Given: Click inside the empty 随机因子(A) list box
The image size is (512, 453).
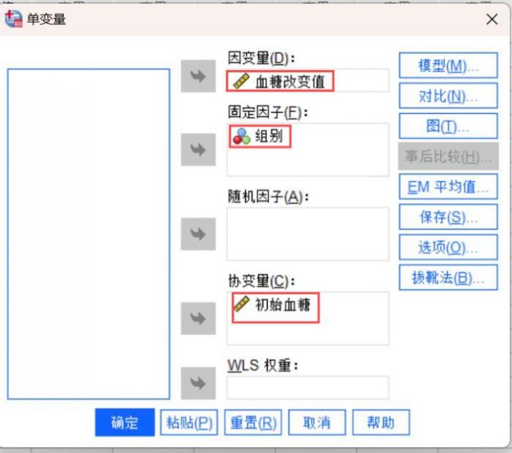Looking at the screenshot, I should (308, 234).
